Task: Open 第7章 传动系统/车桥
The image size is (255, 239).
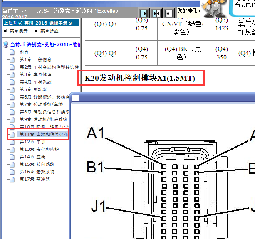Action: tap(41, 104)
